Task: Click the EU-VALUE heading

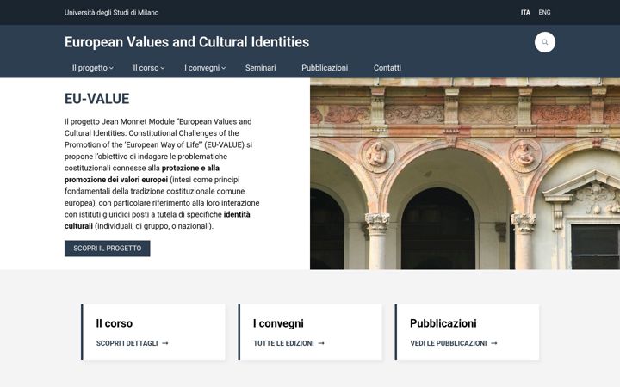Action: (x=96, y=99)
